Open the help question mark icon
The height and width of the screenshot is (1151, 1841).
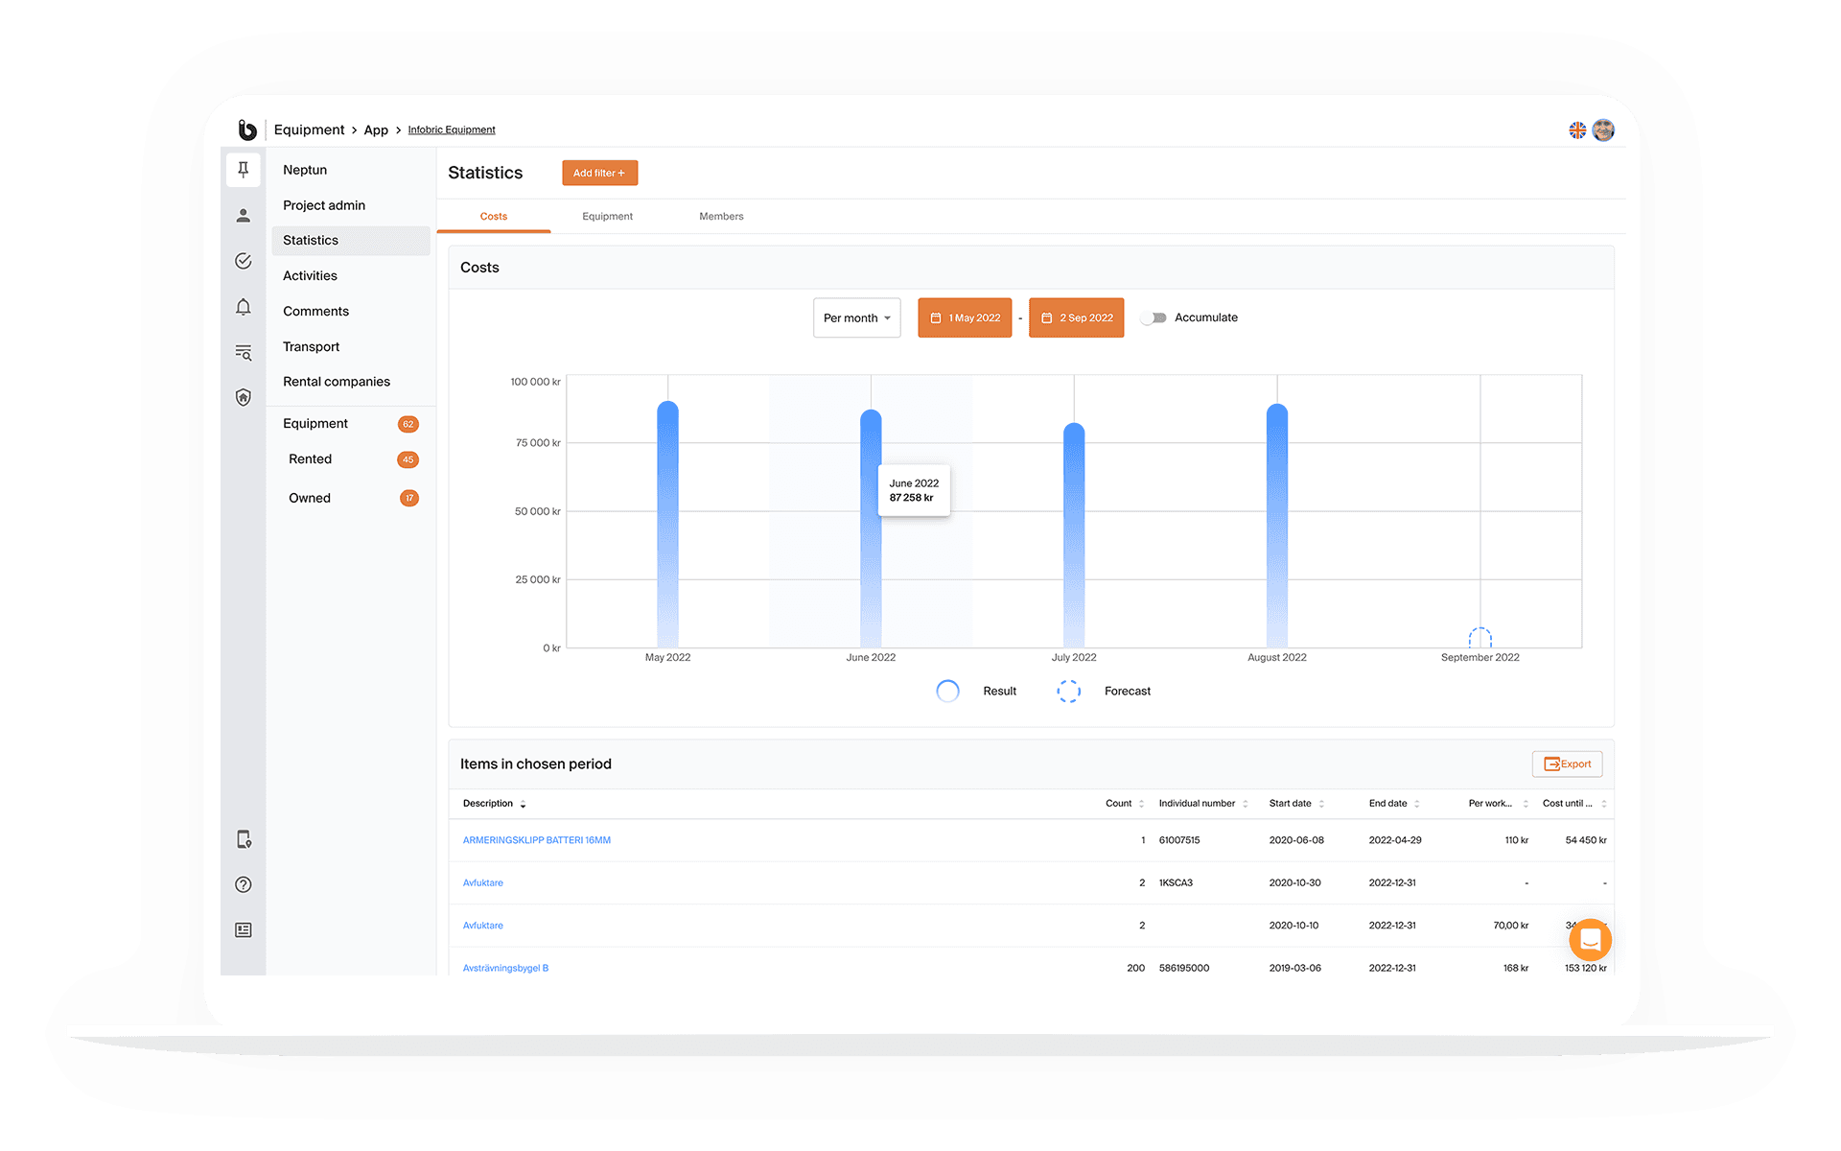click(243, 884)
